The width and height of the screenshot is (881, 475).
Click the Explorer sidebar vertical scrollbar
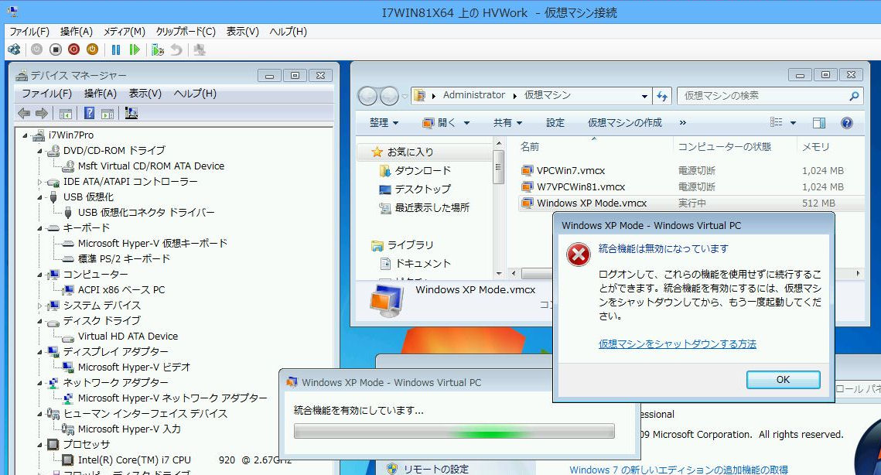coord(498,208)
